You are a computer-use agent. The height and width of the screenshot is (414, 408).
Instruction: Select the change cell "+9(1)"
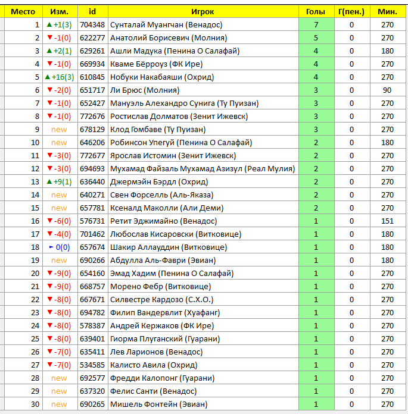click(x=60, y=181)
